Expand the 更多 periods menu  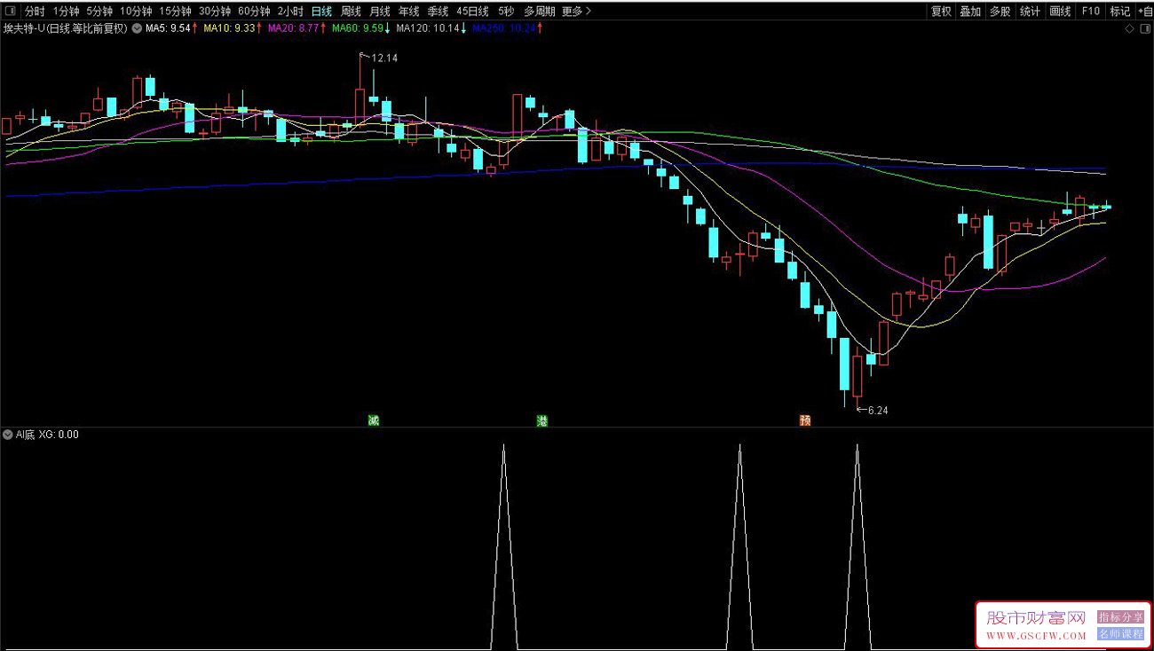pos(576,12)
